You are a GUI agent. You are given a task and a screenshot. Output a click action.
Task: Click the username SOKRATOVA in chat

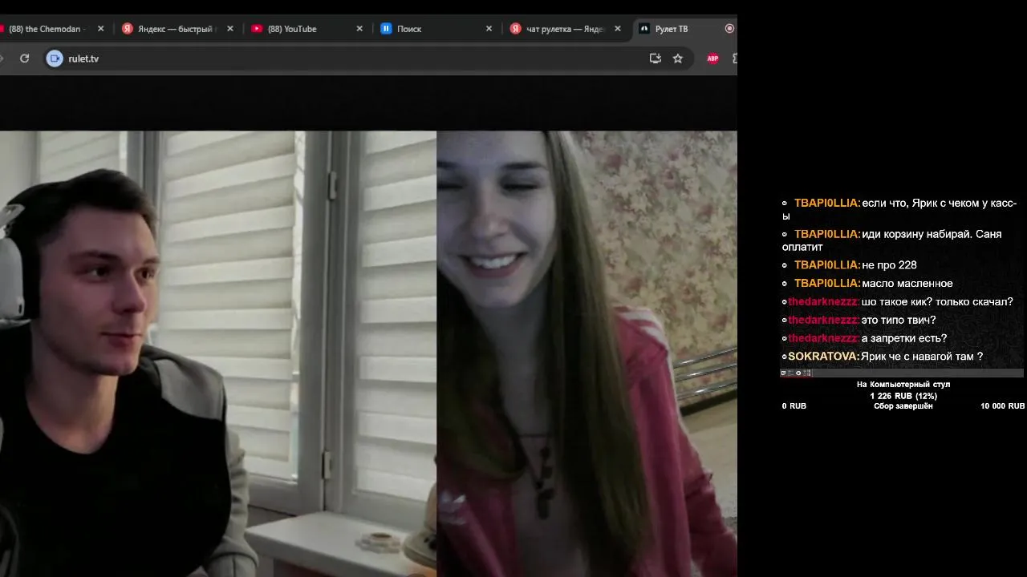tap(823, 357)
